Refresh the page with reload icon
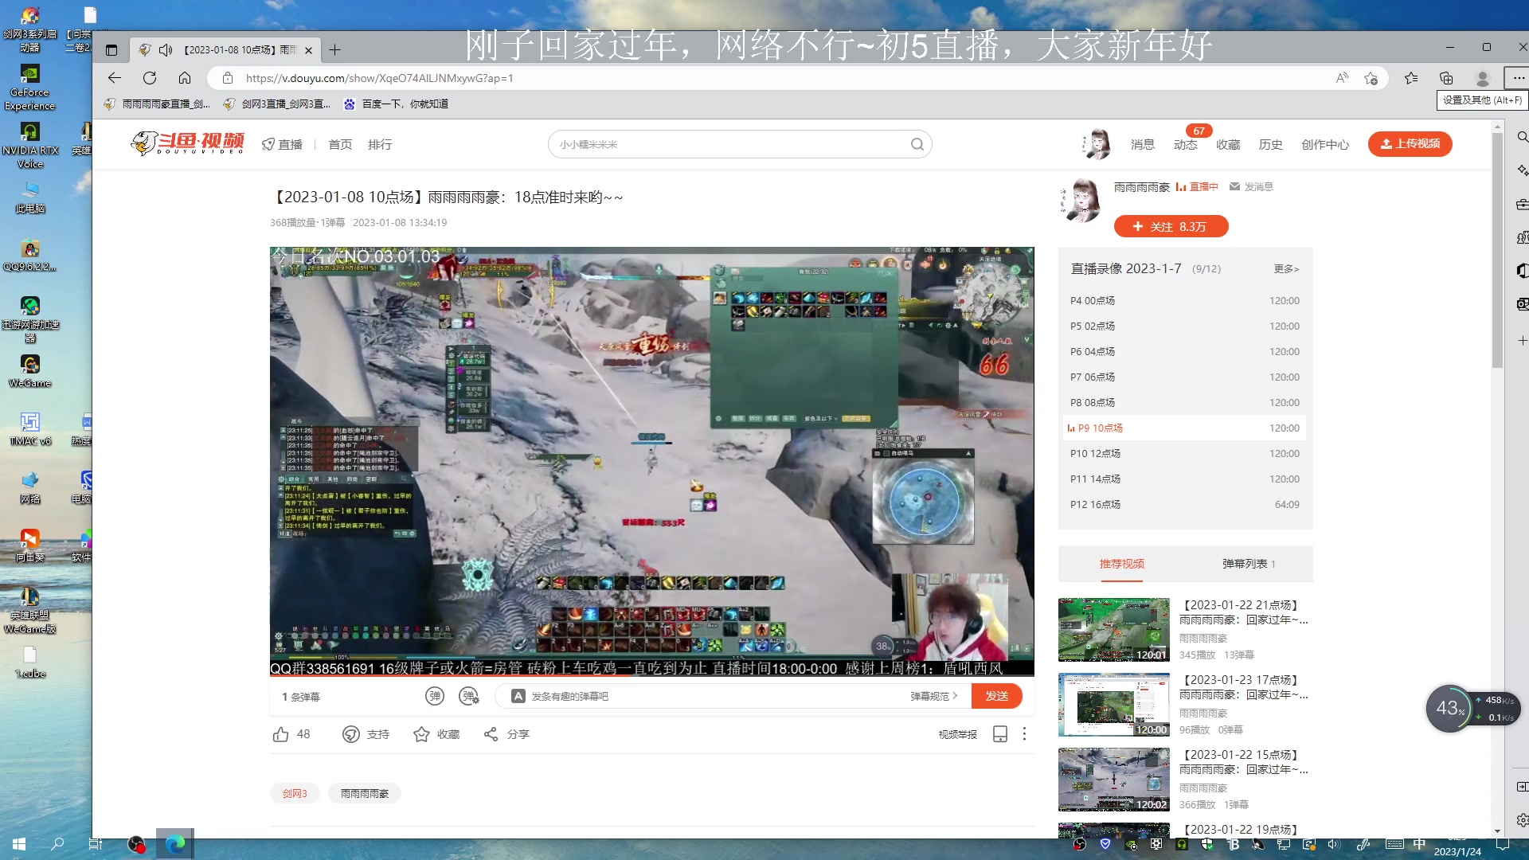The width and height of the screenshot is (1529, 860). [150, 78]
